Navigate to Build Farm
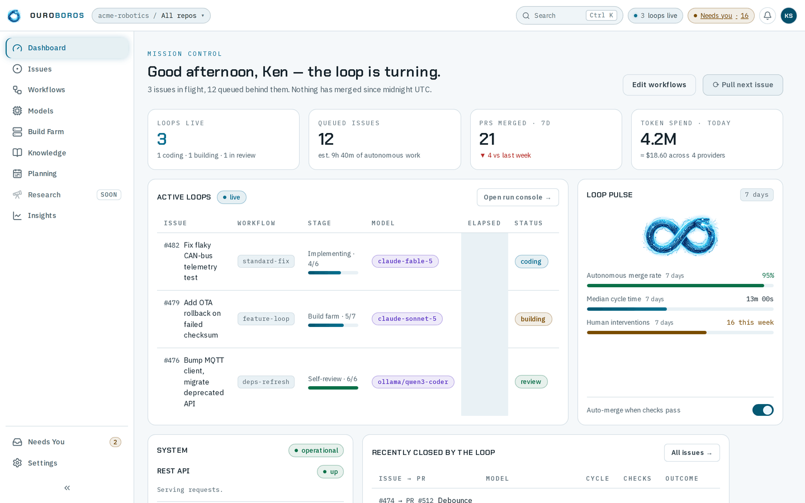805x503 pixels. pos(68,132)
